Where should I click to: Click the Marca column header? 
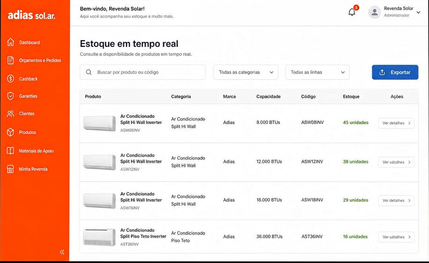point(229,96)
